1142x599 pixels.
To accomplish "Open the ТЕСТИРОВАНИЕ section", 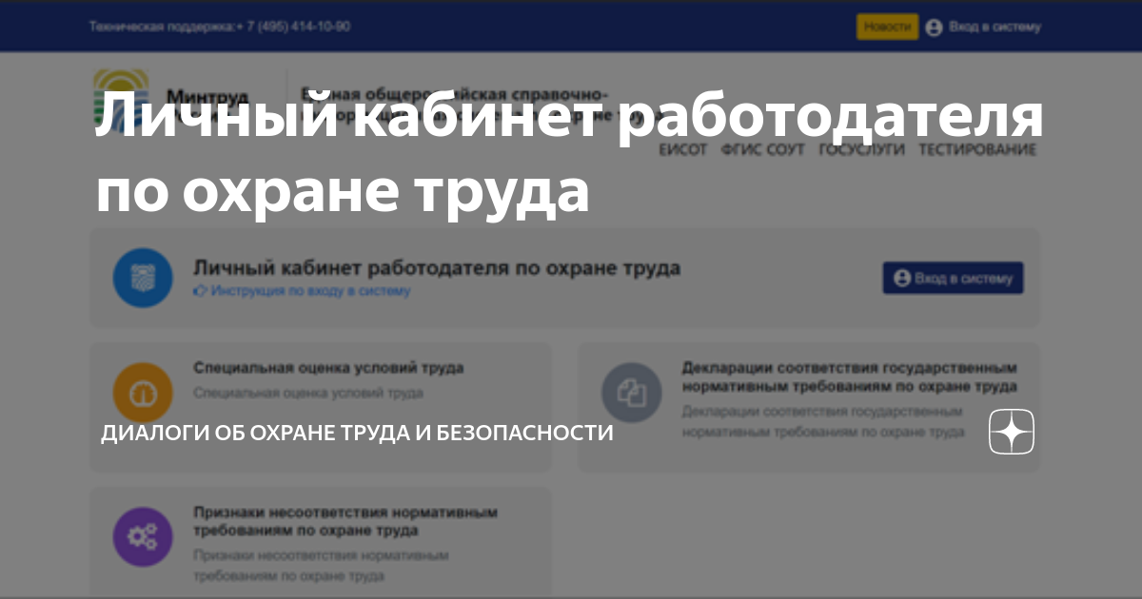I will 976,148.
